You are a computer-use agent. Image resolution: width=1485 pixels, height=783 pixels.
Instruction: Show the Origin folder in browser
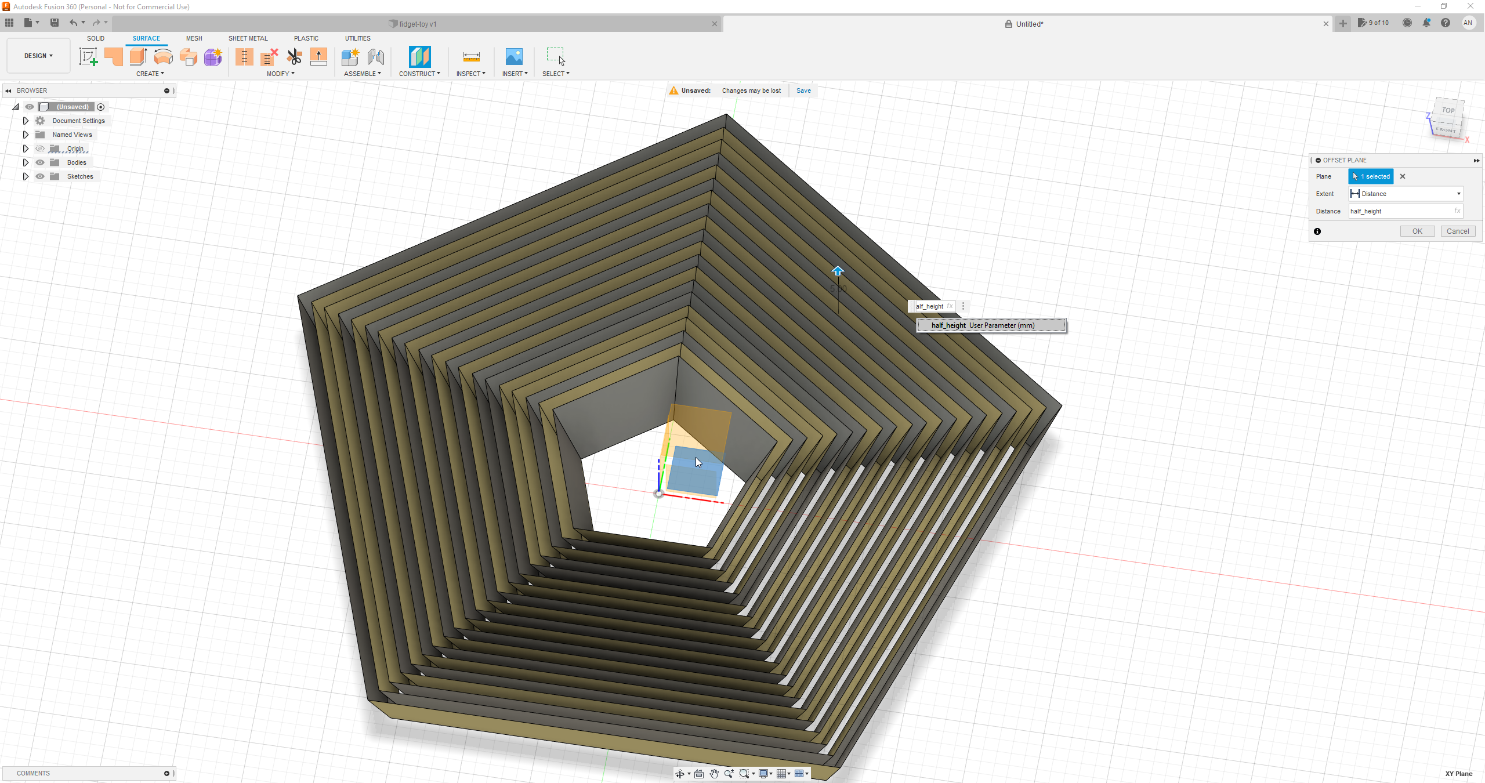click(39, 148)
